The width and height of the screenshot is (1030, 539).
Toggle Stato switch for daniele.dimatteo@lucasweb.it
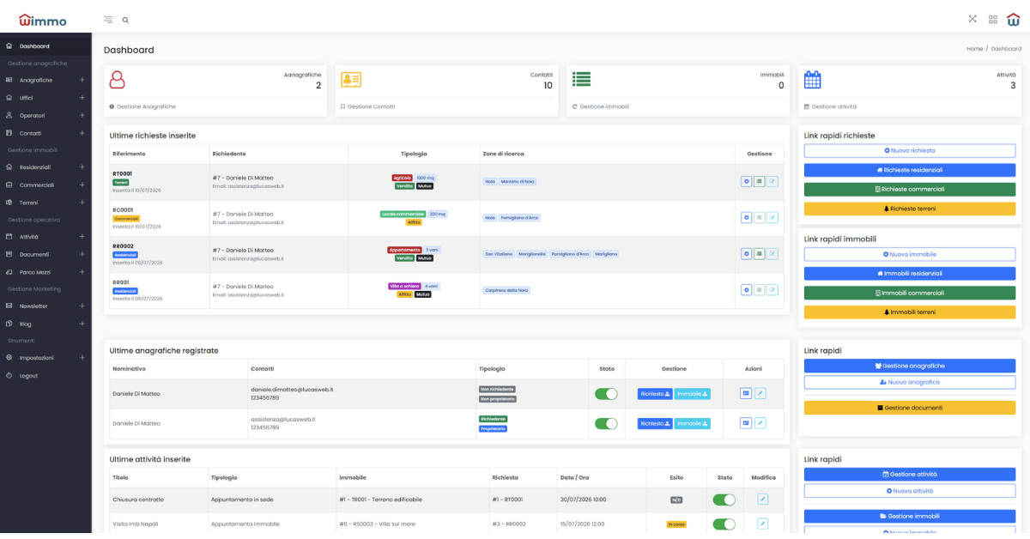606,394
